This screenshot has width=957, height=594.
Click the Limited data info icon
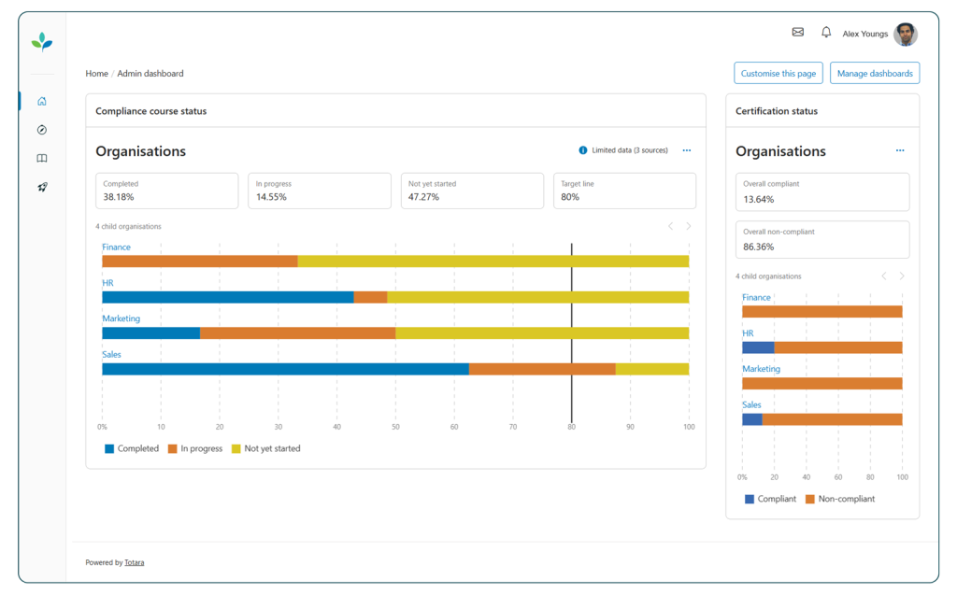[x=583, y=150]
